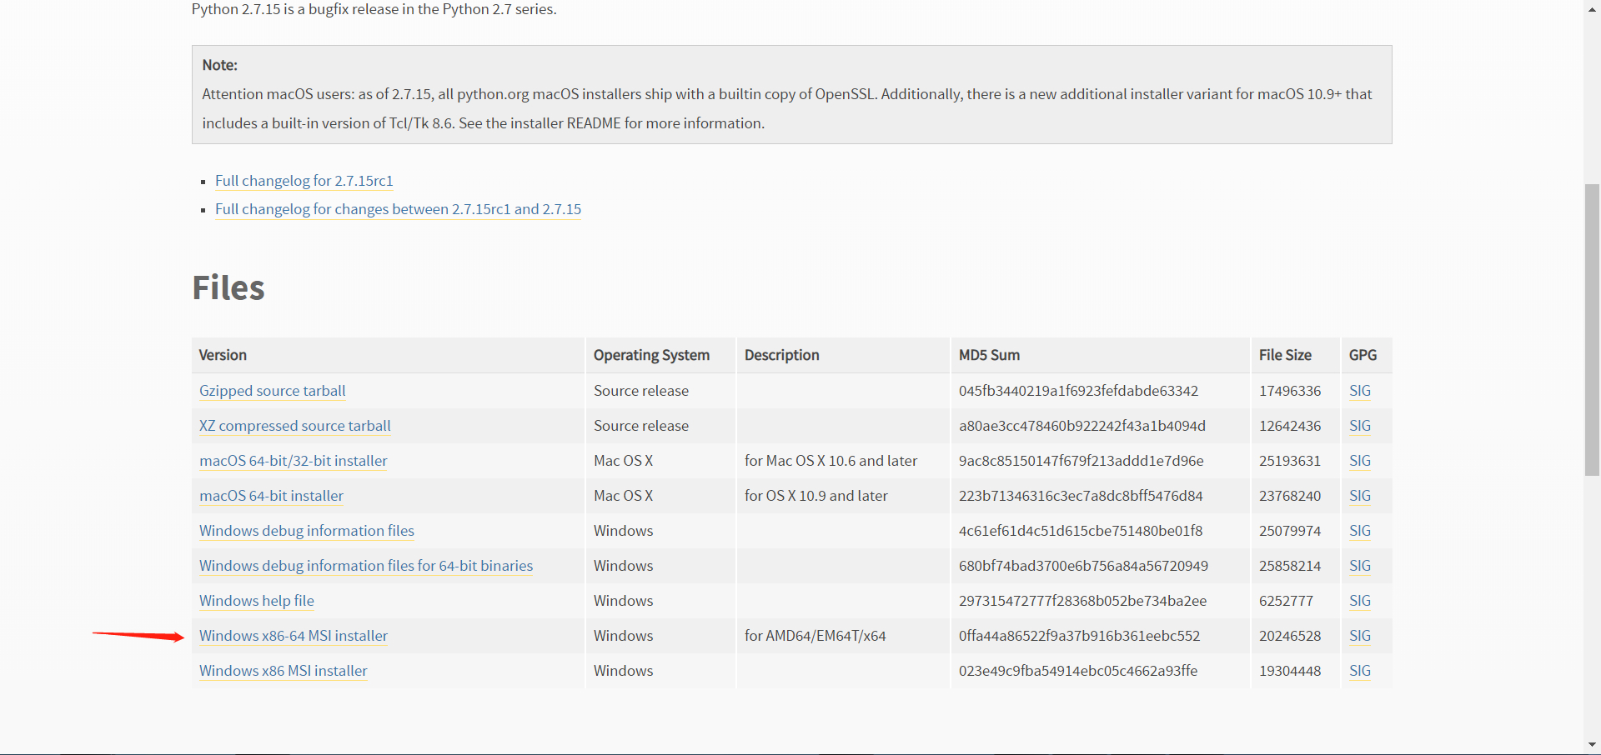The height and width of the screenshot is (755, 1601).
Task: Download macOS 64-bit installer
Action: (271, 496)
